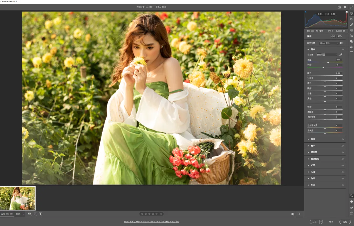Toggle visibility eye of 颜色分级 panel
The width and height of the screenshot is (354, 226).
tap(343, 159)
